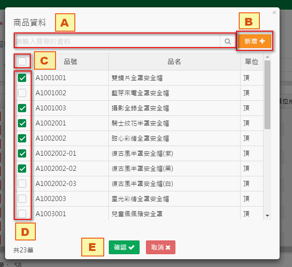Focus the 請輸入搜尋的資料 search field
Screen dimensions: 292x267
(118, 41)
